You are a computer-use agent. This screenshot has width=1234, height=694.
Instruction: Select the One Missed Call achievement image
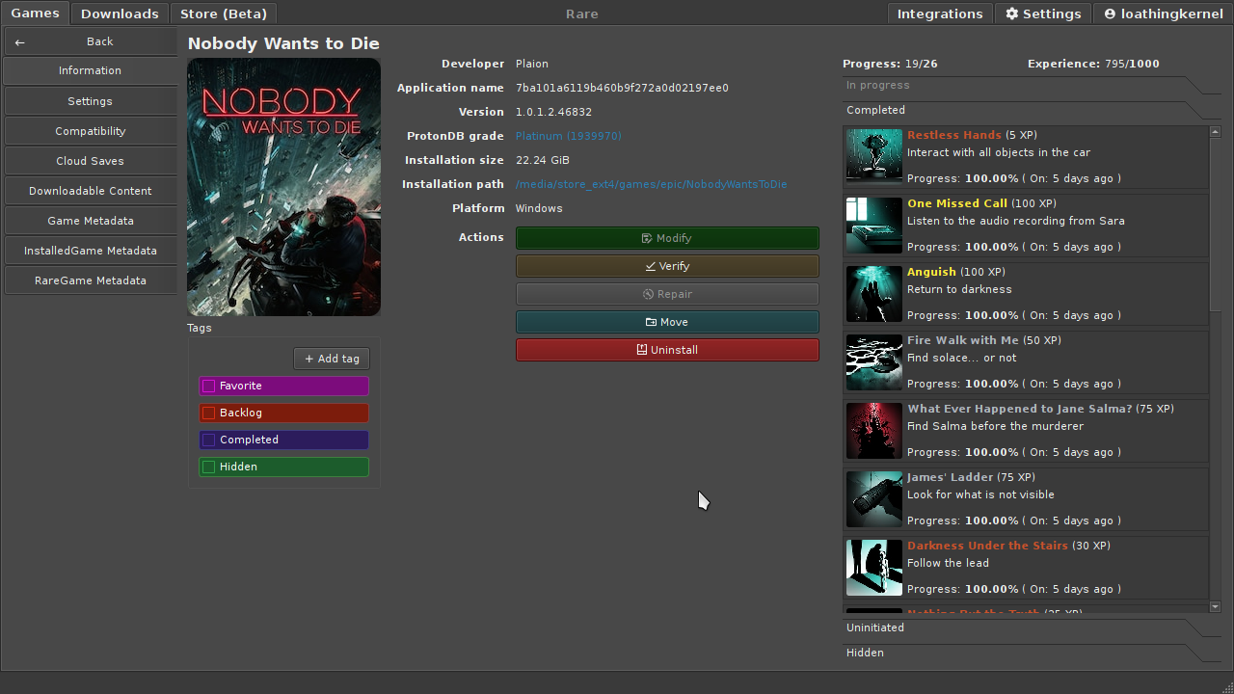(873, 225)
